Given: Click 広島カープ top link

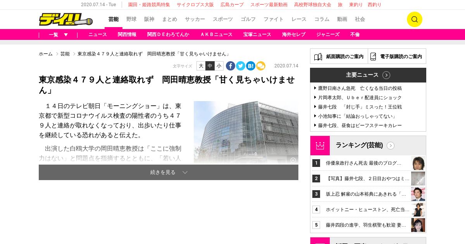Looking at the screenshot, I should (x=232, y=5).
